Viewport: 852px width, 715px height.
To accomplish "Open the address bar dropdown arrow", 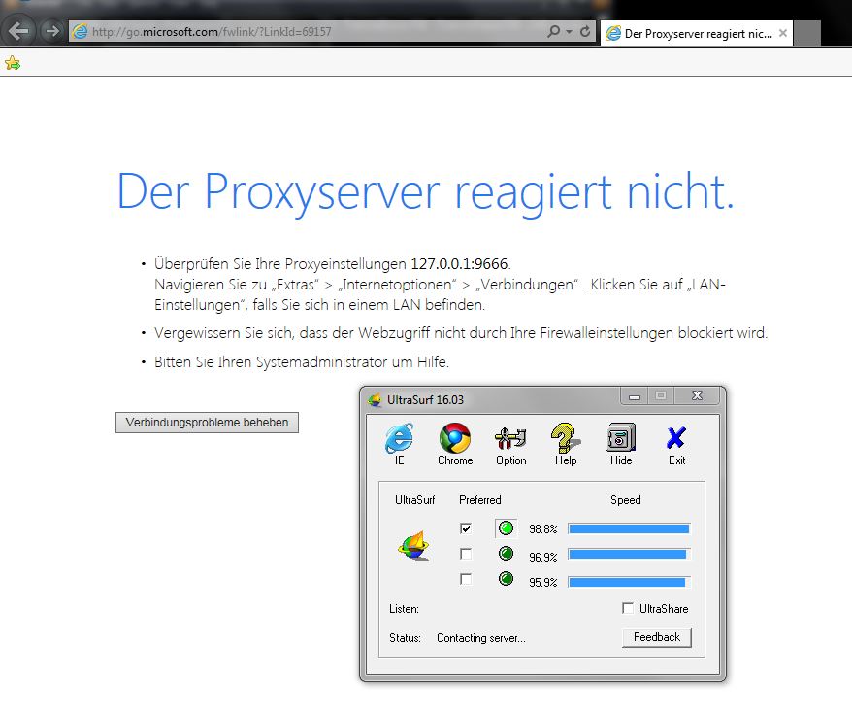I will point(569,31).
